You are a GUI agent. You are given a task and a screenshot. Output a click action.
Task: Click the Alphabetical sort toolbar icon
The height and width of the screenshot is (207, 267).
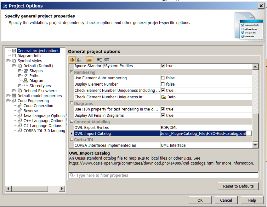pyautogui.click(x=79, y=60)
